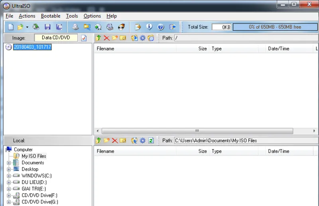
Task: Sort image pane by Filename column
Action: (135, 49)
